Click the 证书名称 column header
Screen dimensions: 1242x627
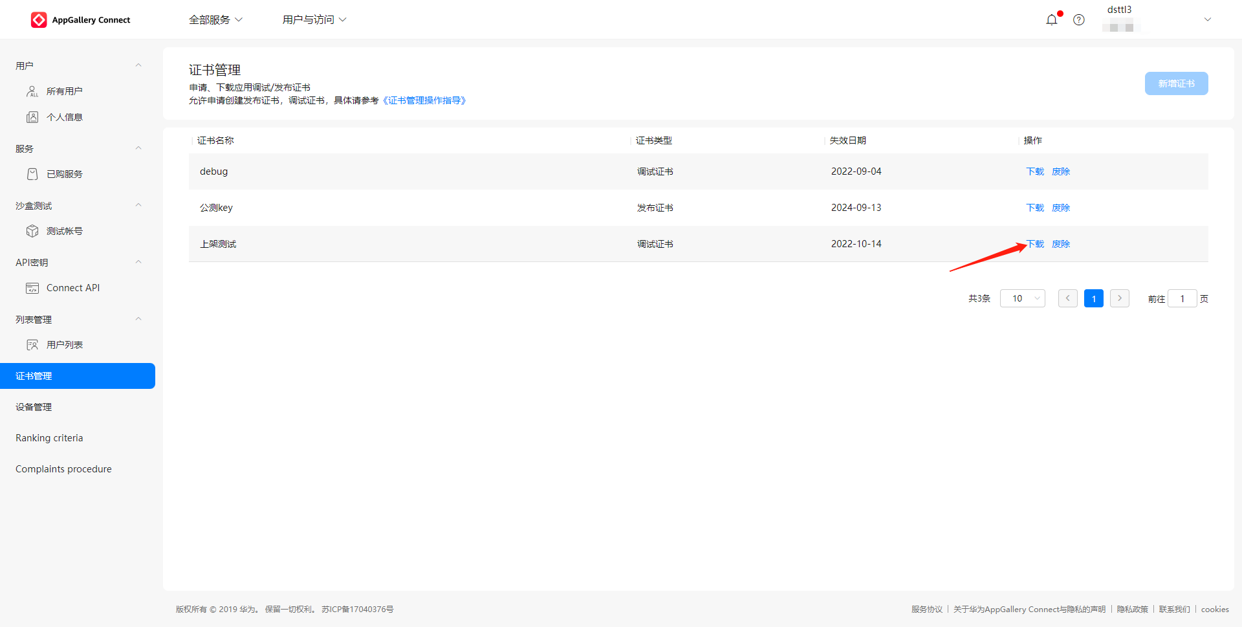click(215, 140)
